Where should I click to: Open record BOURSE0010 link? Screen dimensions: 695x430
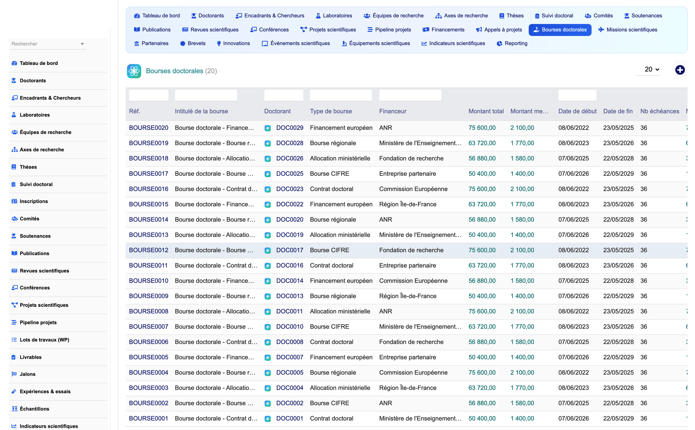[149, 281]
